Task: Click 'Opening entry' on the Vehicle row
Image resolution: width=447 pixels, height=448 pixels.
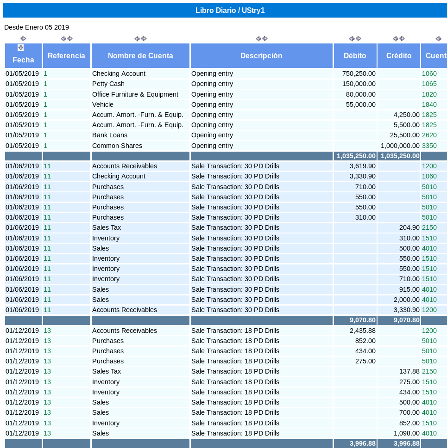Action: (x=212, y=104)
